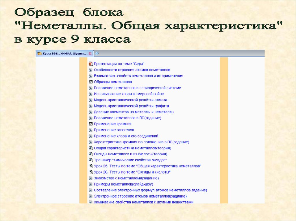Close the "Курс: 1941. ХИМИЯ" tab
The height and width of the screenshot is (221, 296).
pyautogui.click(x=90, y=54)
